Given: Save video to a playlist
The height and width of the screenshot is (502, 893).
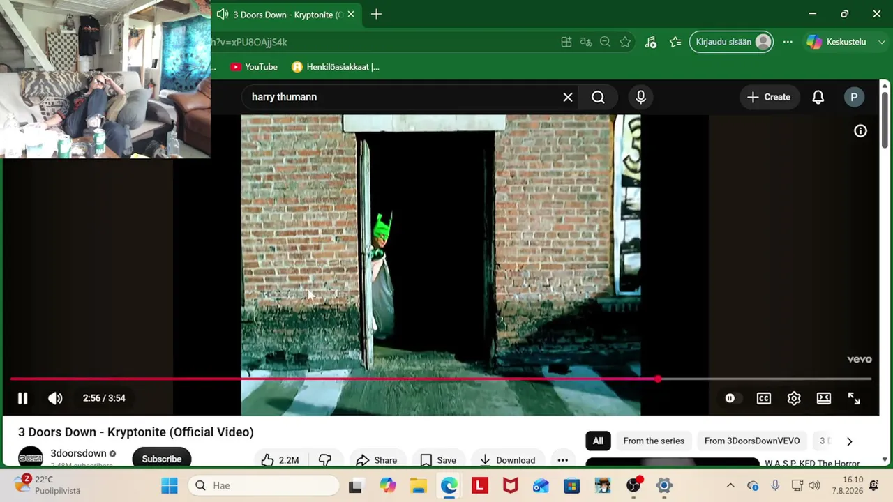Looking at the screenshot, I should pos(438,460).
